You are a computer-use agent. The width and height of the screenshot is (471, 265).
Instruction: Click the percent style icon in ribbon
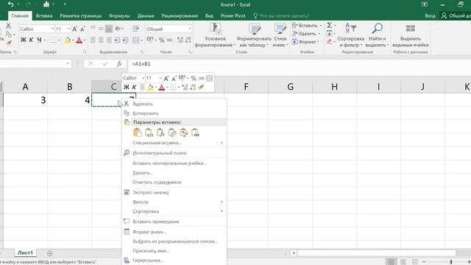click(x=162, y=40)
